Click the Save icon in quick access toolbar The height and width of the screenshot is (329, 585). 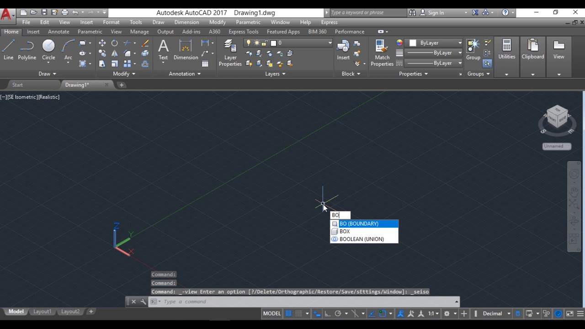point(44,12)
